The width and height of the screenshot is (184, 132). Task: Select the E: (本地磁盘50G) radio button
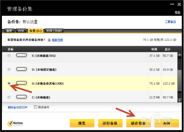(x=9, y=56)
